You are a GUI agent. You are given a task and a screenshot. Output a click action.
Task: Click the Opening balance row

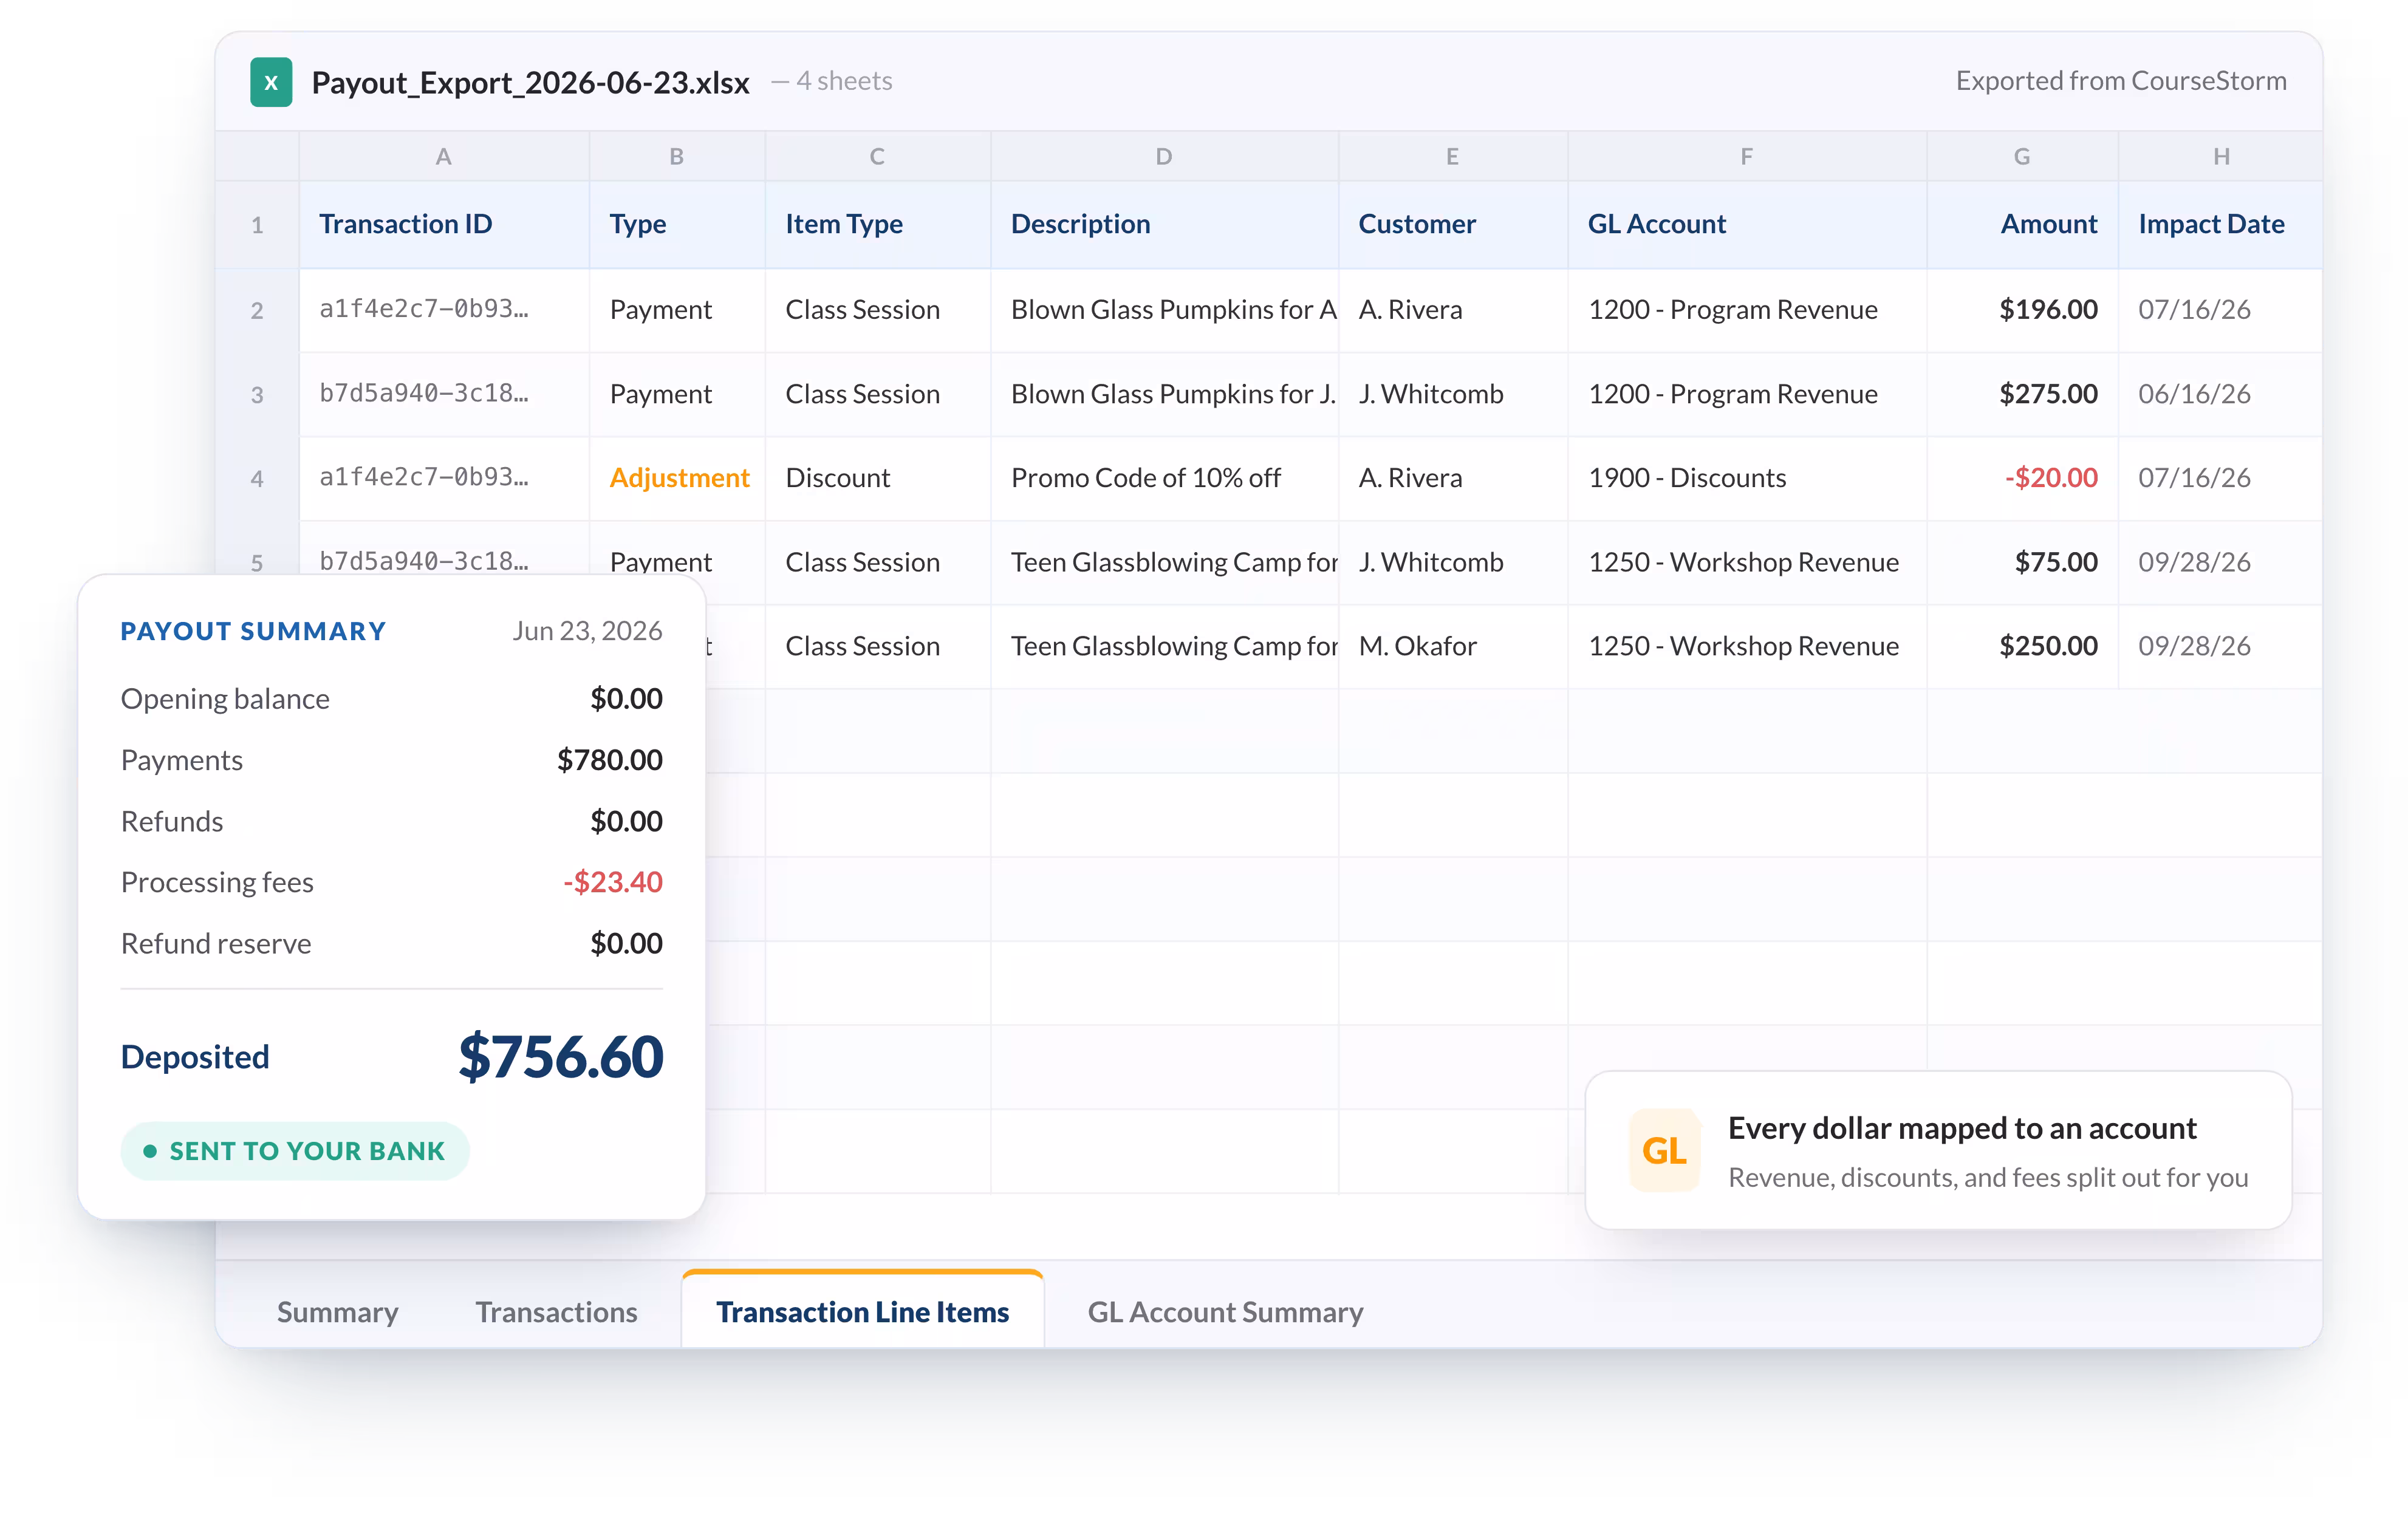pos(391,698)
